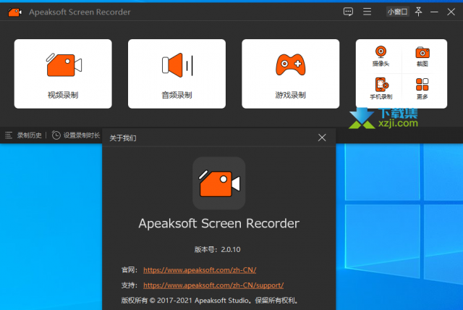The image size is (463, 310).
Task: Click the Apeaksoft logo in title bar
Action: (14, 12)
